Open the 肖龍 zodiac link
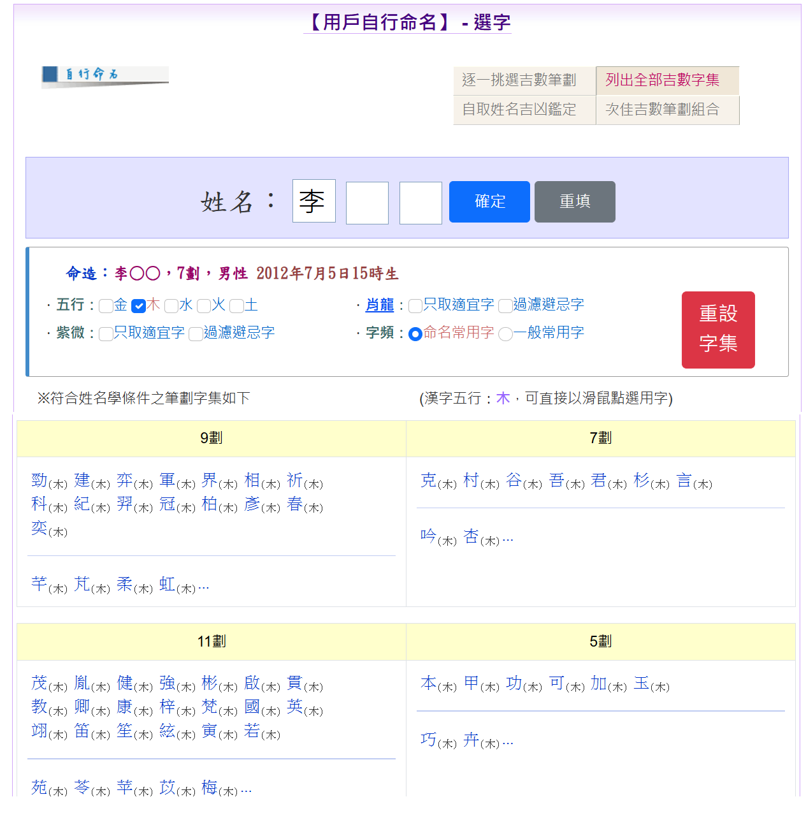Screen dimensions: 806x813 [380, 305]
